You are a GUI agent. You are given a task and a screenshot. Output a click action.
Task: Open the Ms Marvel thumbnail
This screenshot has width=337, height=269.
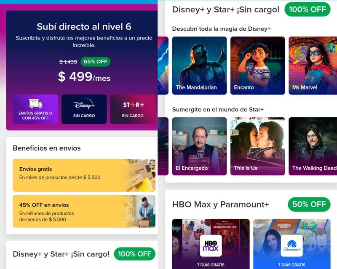[313, 66]
